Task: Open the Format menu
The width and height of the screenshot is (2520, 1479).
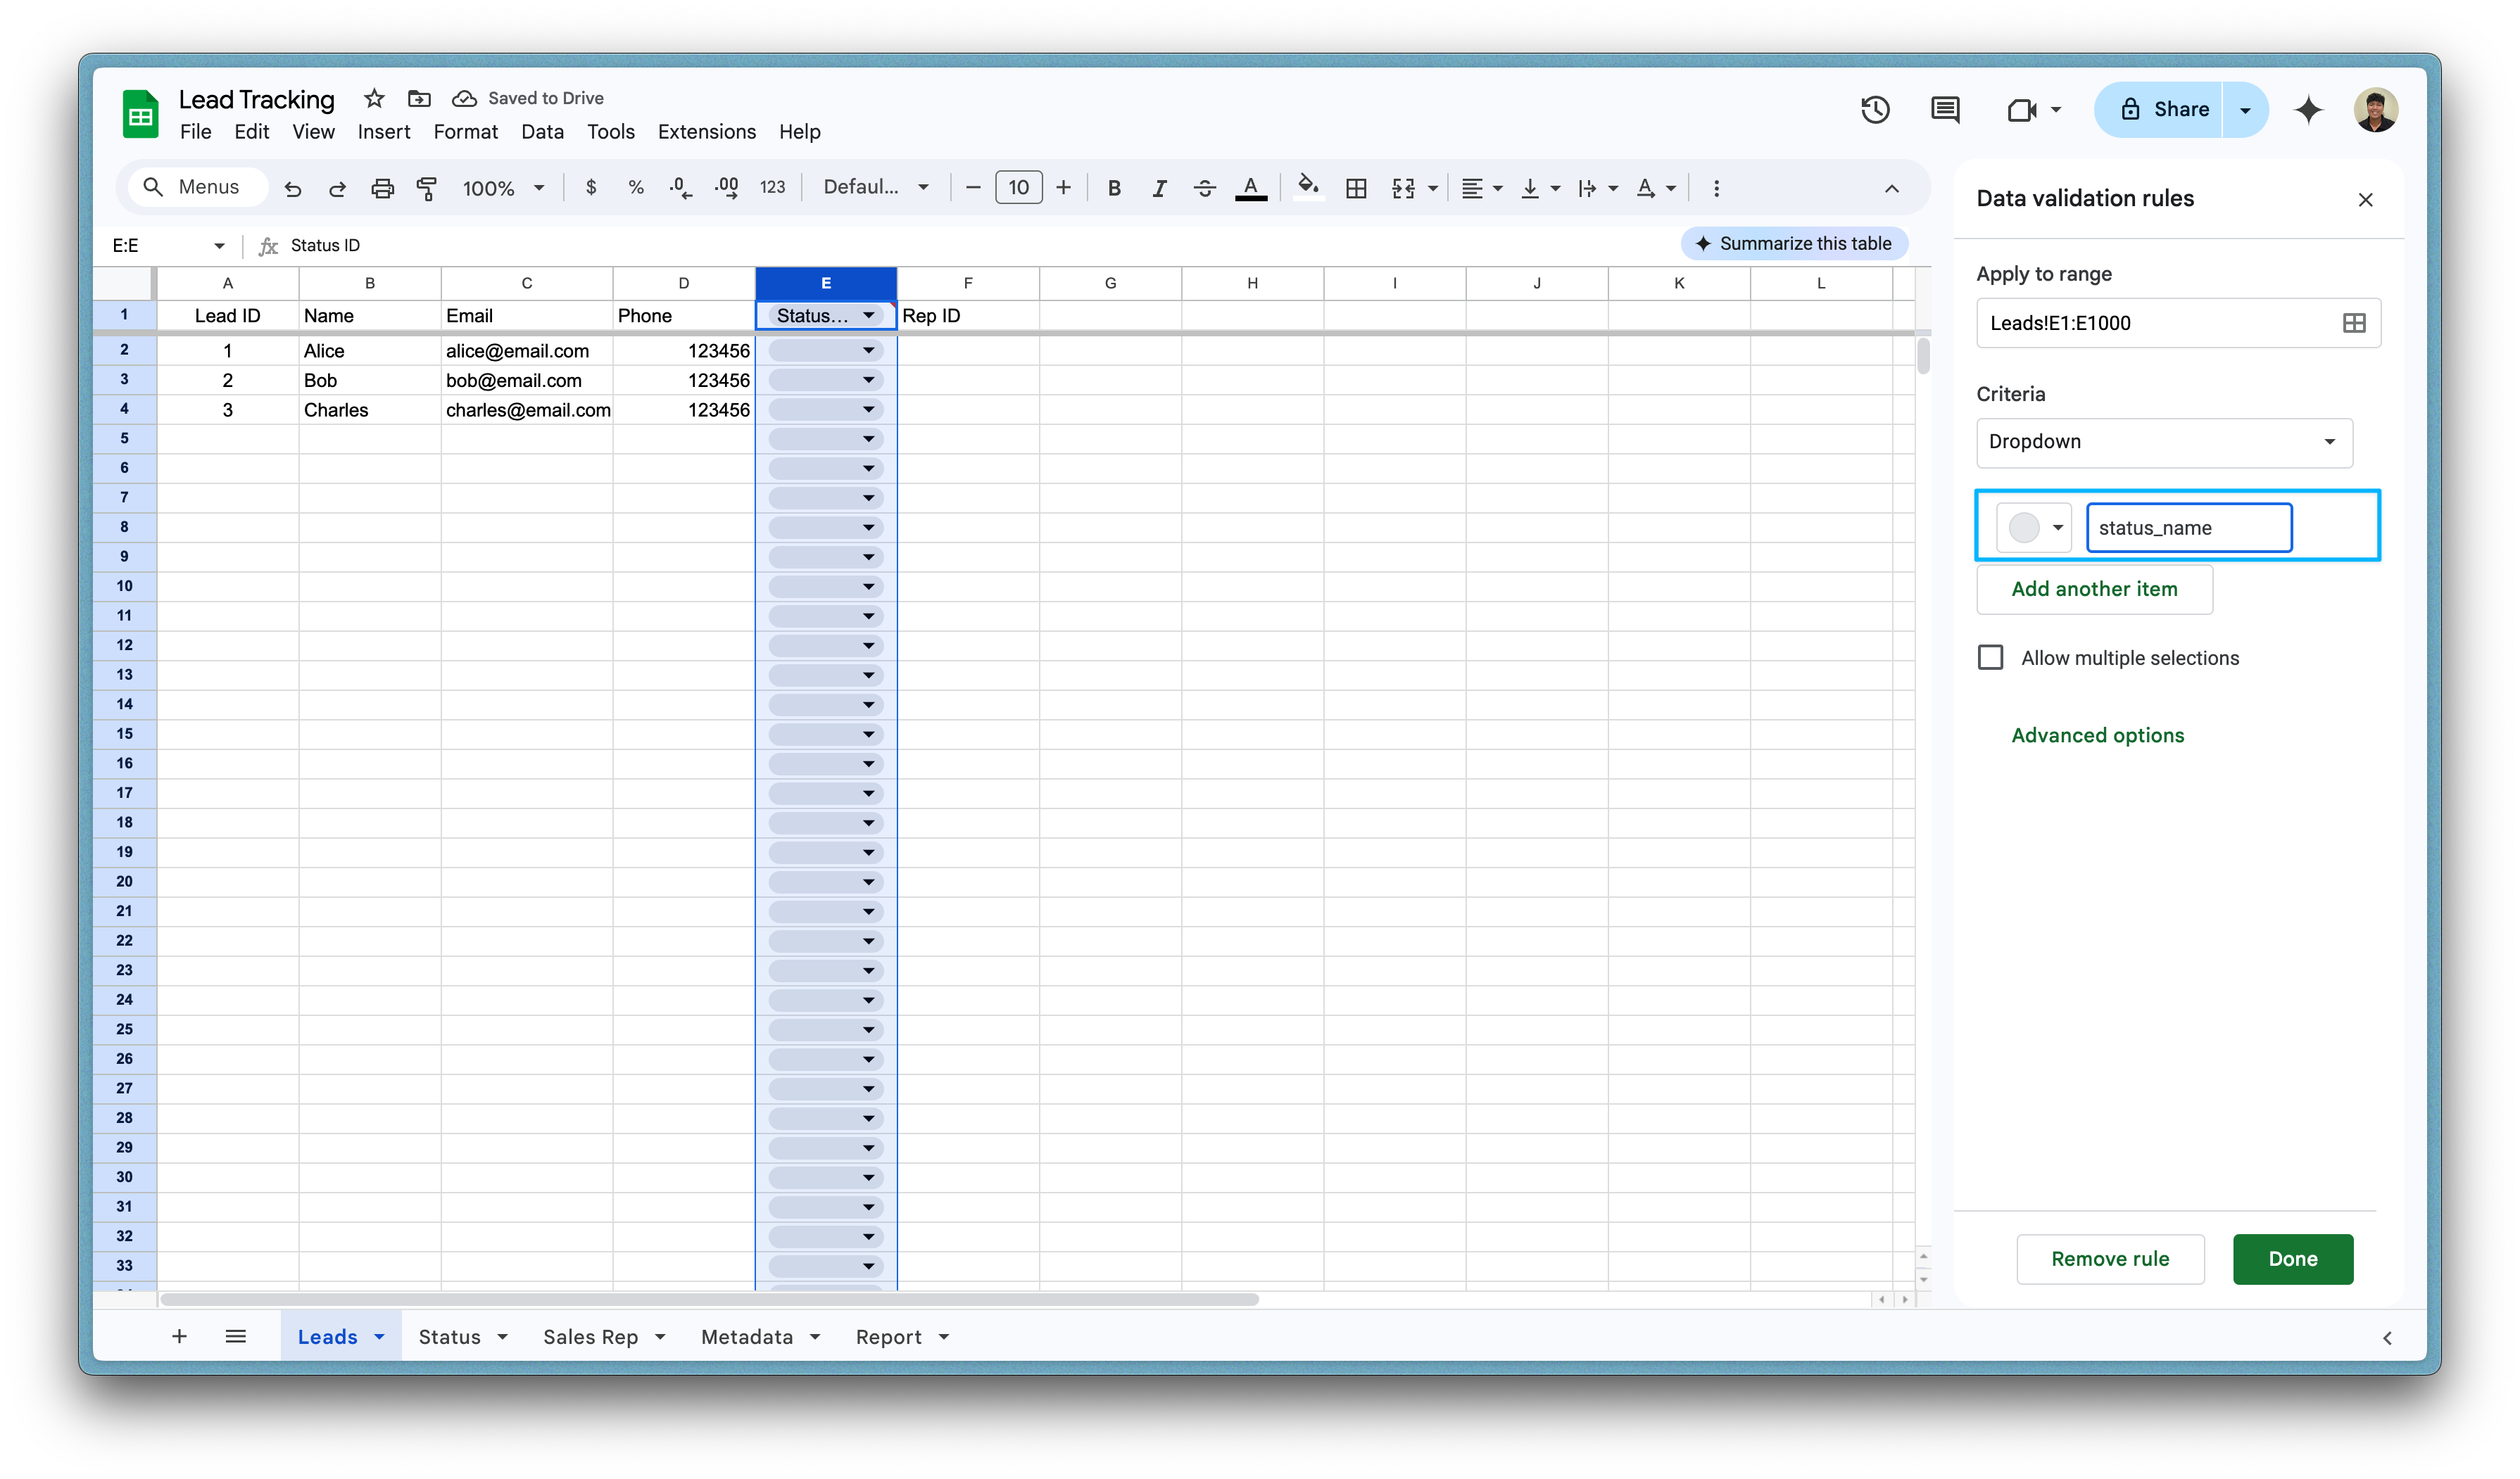Action: (x=465, y=132)
